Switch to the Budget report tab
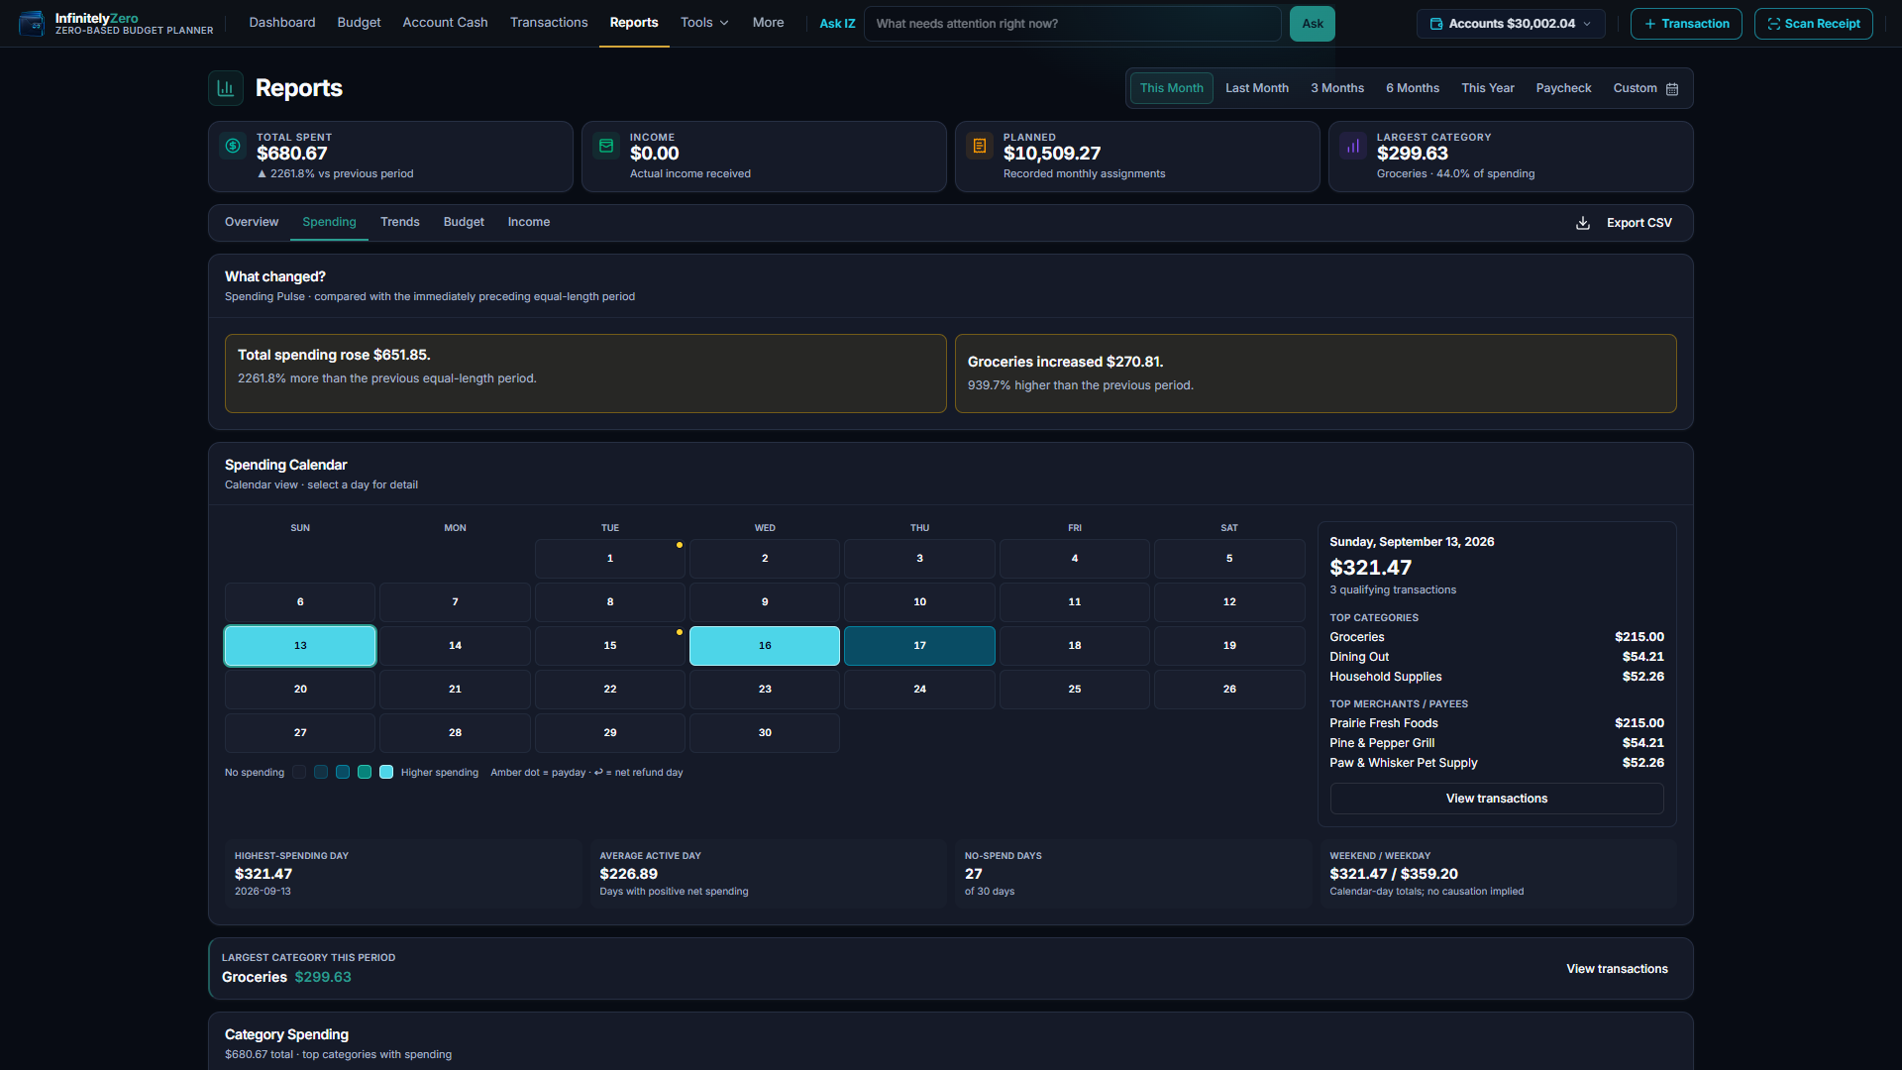Image resolution: width=1902 pixels, height=1070 pixels. point(464,222)
